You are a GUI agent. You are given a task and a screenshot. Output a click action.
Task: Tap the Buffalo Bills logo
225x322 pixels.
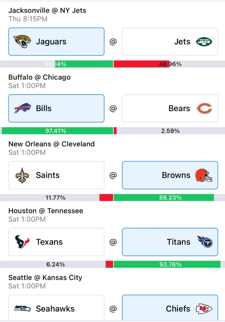point(22,108)
